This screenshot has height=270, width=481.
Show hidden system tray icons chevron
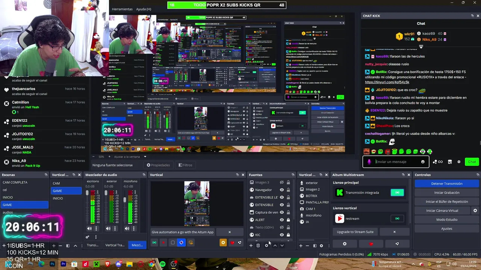413,264
